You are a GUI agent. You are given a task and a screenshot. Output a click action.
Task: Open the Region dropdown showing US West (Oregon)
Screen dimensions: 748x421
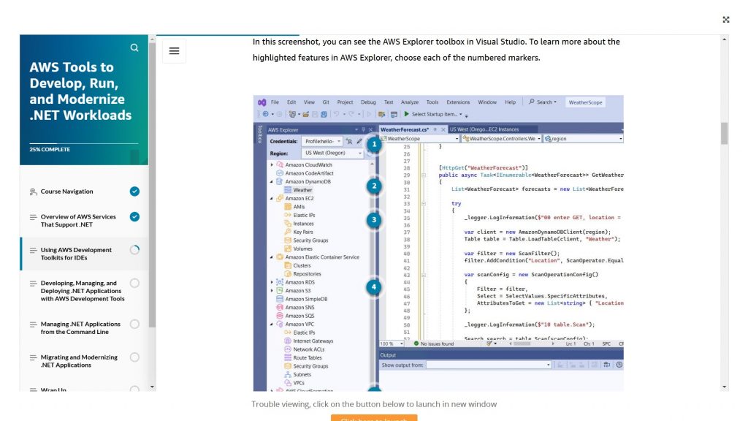coord(332,151)
